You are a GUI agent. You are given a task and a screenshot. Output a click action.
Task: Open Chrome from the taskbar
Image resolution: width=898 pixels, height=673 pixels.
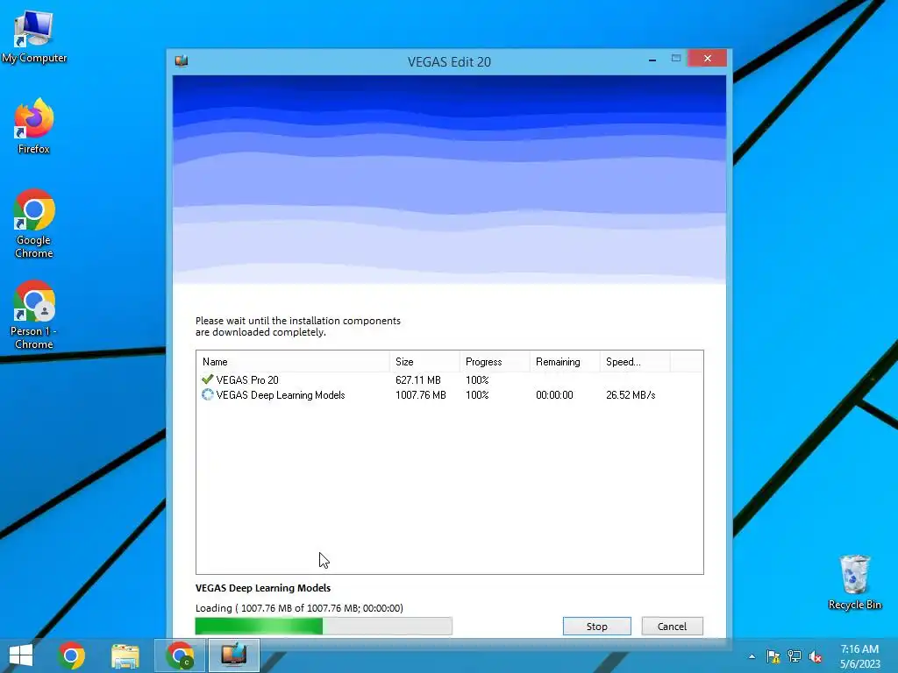pos(71,655)
